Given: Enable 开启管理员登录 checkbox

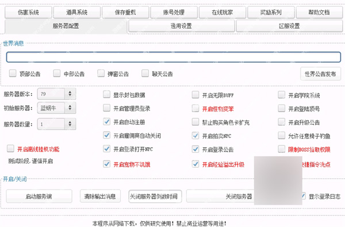Looking at the screenshot, I should pyautogui.click(x=107, y=108).
